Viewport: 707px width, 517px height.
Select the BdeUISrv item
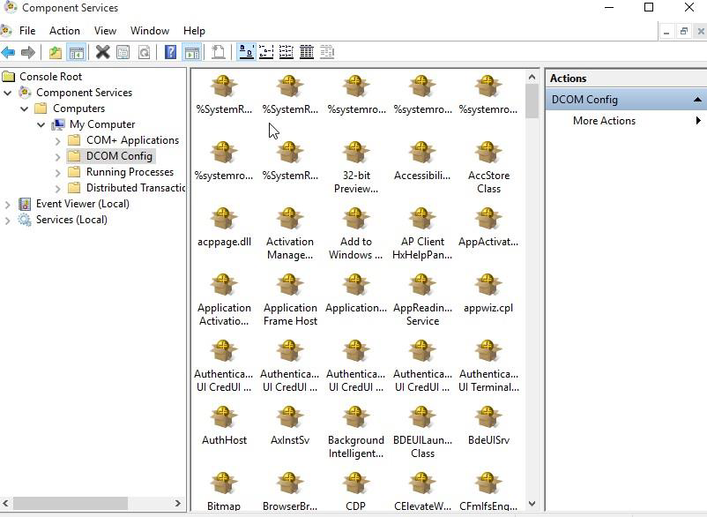(x=488, y=425)
